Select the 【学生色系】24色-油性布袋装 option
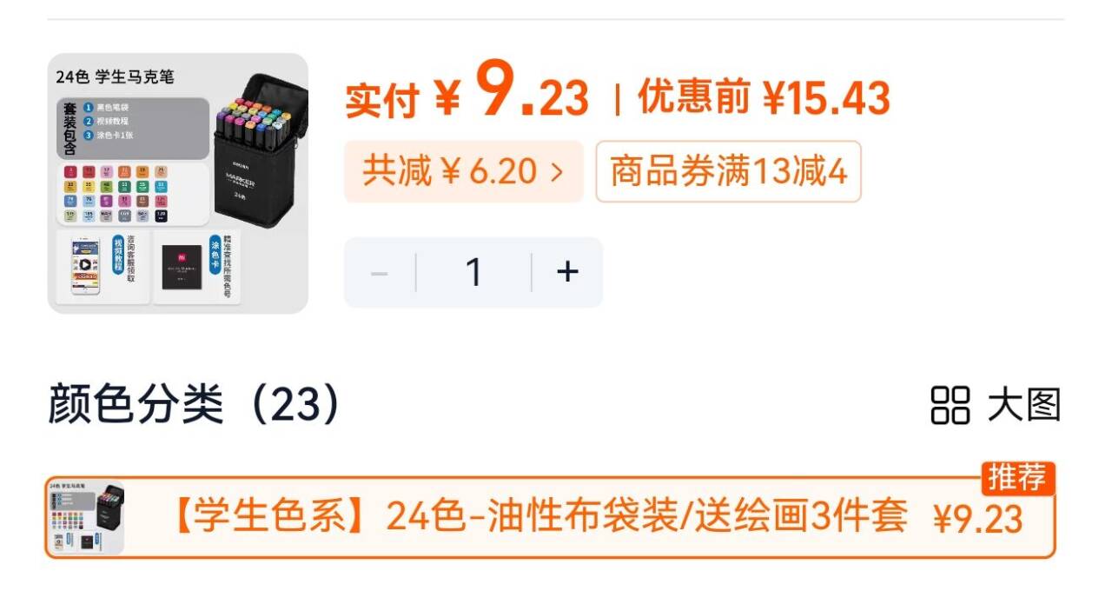This screenshot has height=591, width=1112. 551,518
